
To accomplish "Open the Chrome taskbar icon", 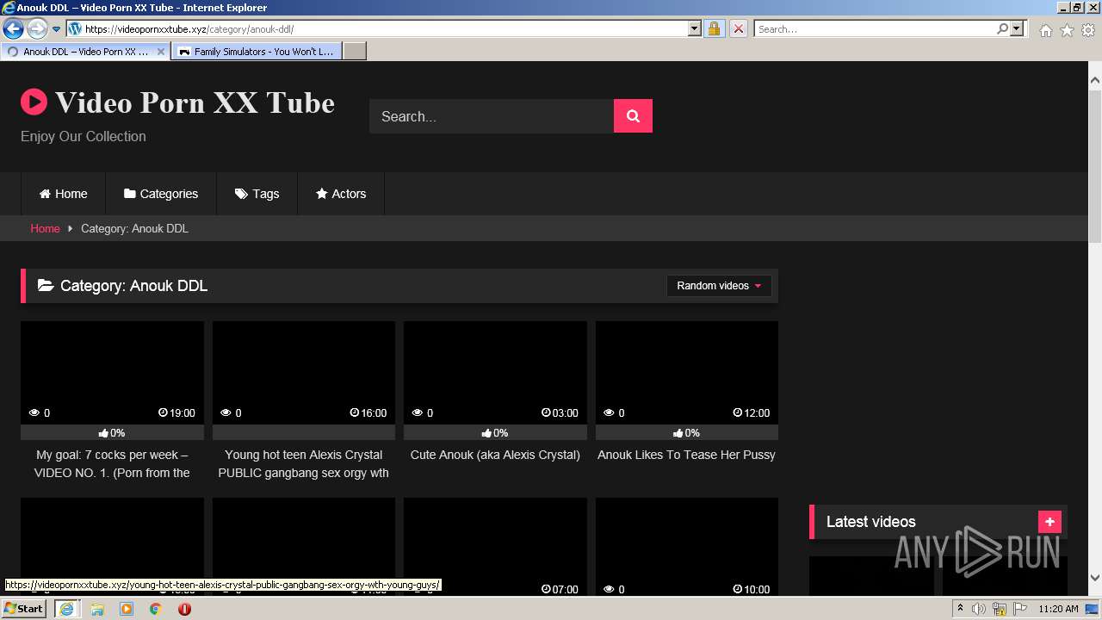I will click(x=156, y=609).
